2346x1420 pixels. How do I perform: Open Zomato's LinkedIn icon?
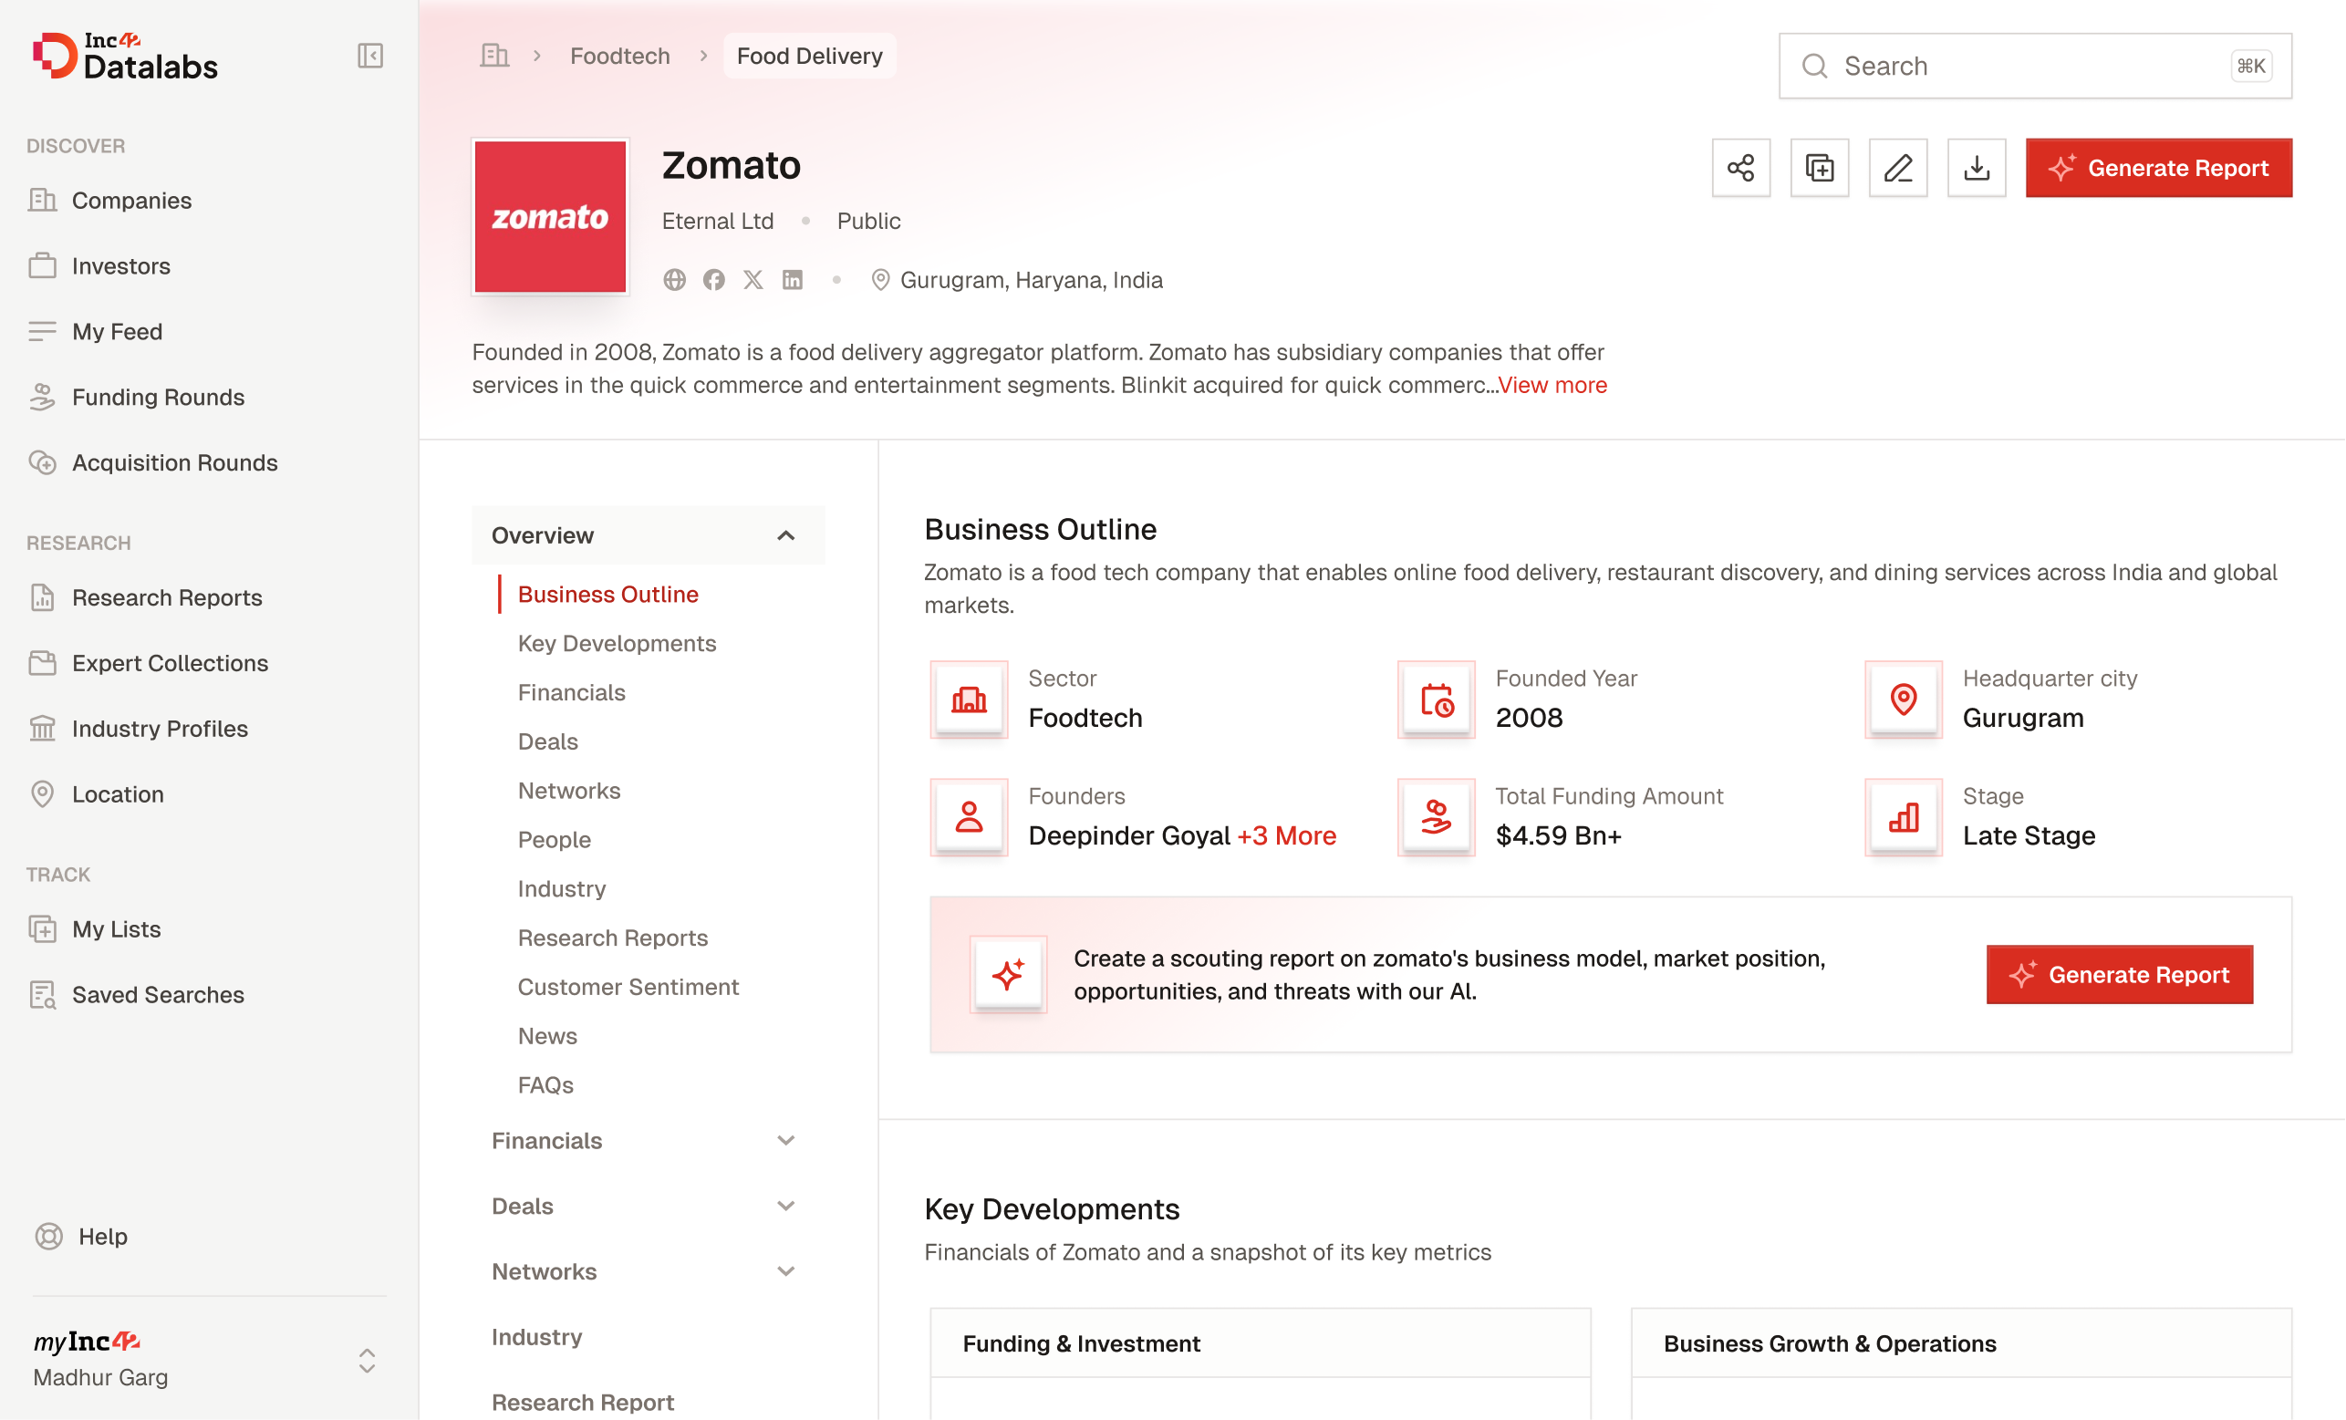point(792,280)
